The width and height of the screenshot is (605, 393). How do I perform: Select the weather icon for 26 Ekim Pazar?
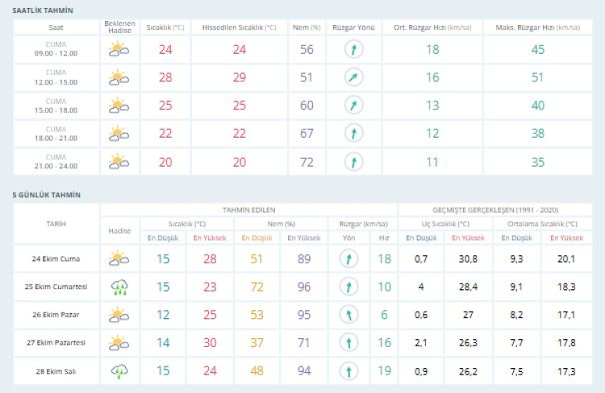119,315
